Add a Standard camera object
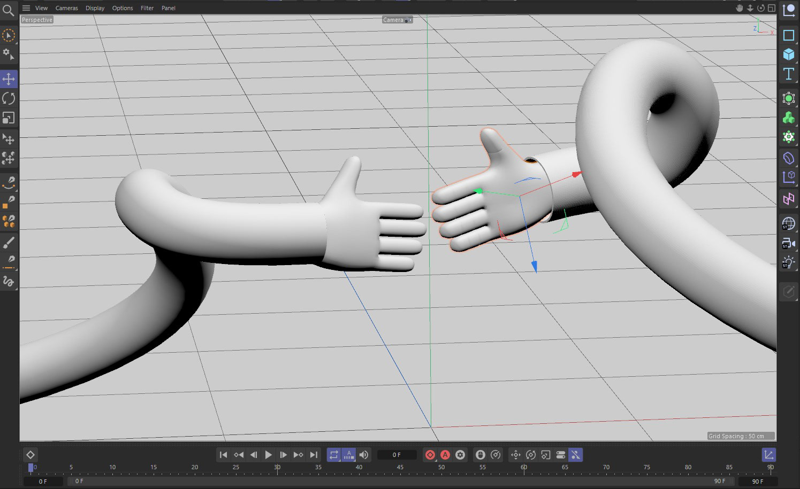The width and height of the screenshot is (800, 489). pyautogui.click(x=789, y=244)
